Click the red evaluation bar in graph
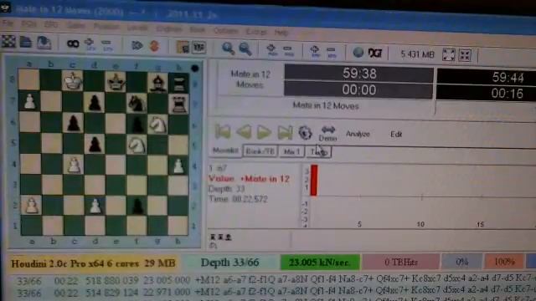 click(314, 181)
